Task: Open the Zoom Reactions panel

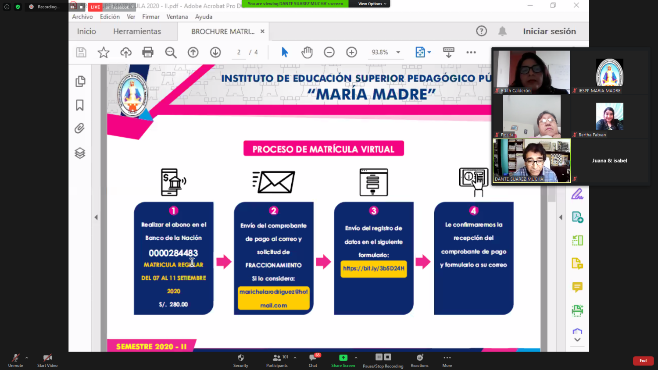Action: [x=419, y=360]
